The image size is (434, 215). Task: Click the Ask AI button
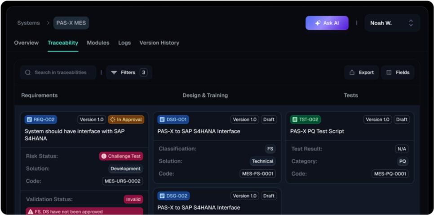[x=327, y=23]
